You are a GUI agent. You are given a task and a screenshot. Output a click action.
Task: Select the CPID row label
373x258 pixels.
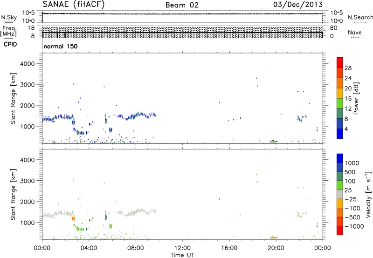[10, 44]
